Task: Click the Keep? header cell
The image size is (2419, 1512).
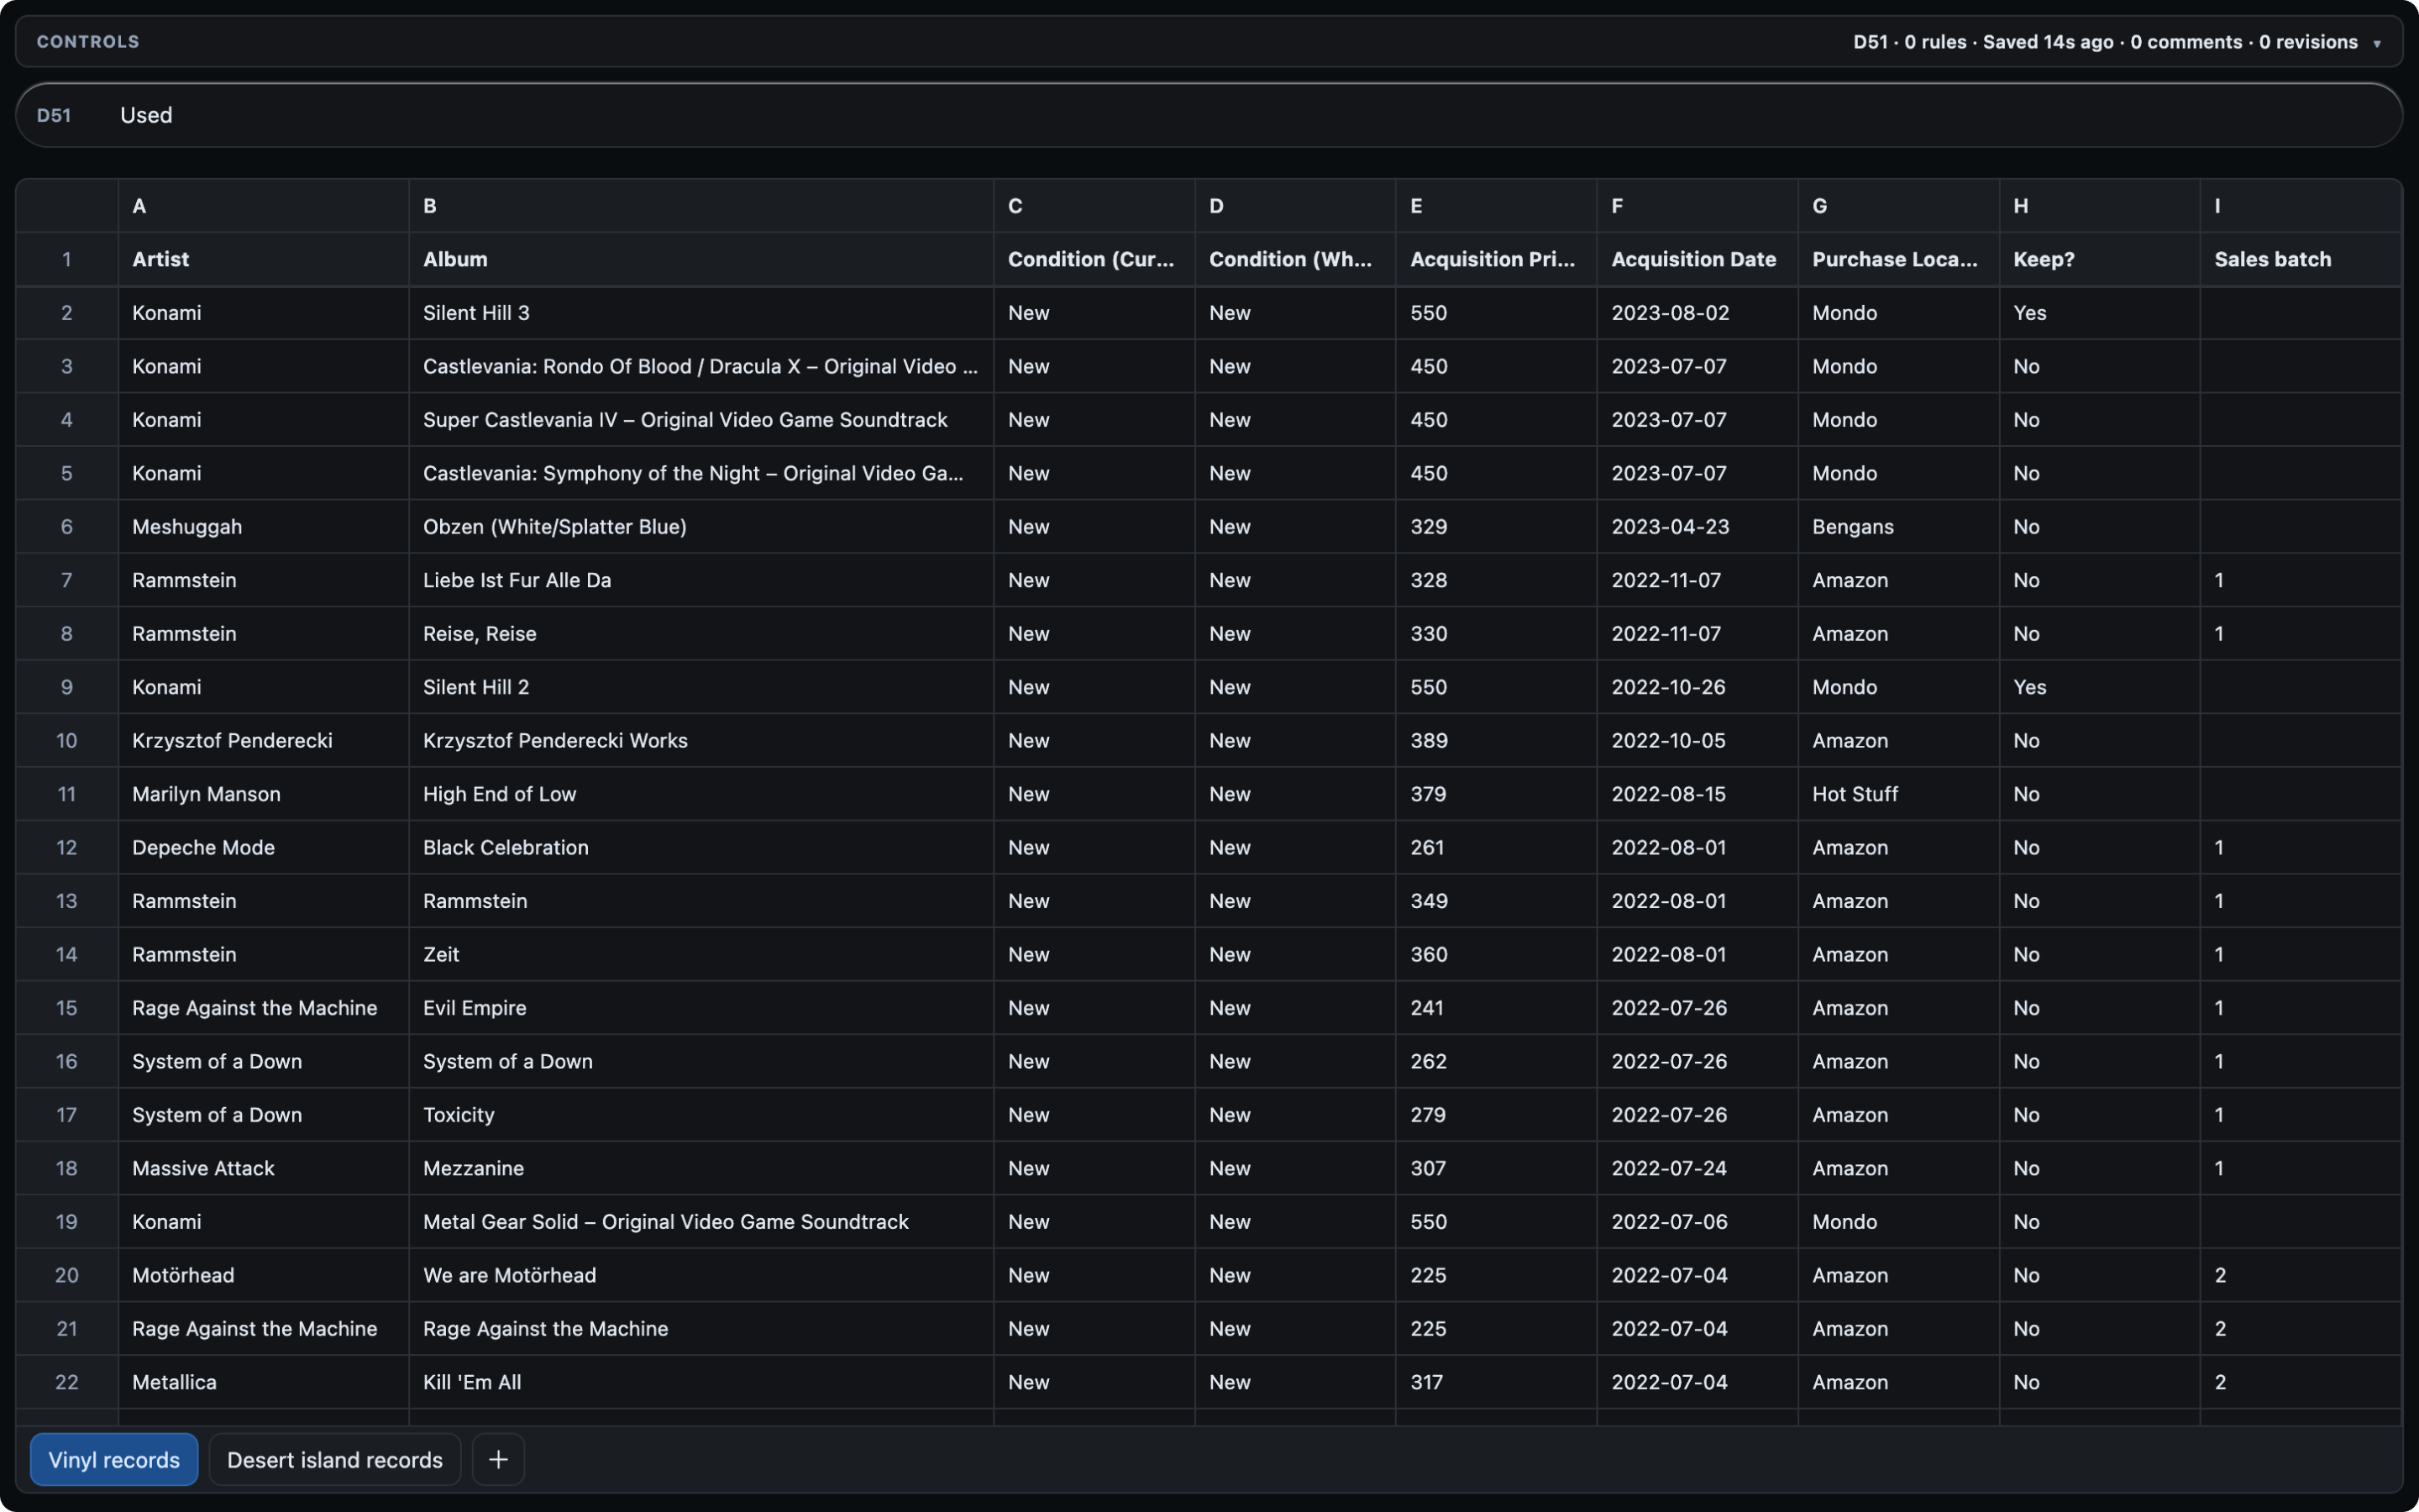Action: coord(2099,259)
